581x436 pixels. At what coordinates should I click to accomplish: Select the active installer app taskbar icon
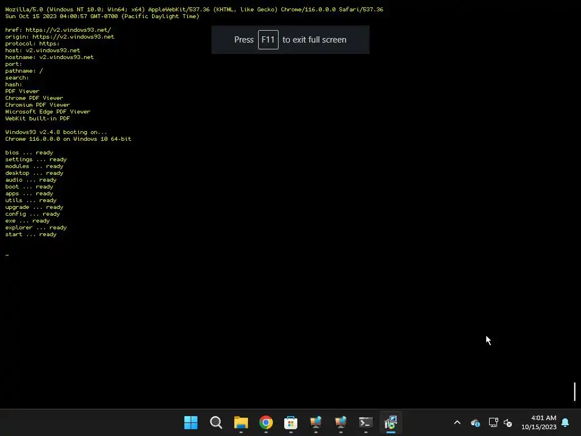391,422
